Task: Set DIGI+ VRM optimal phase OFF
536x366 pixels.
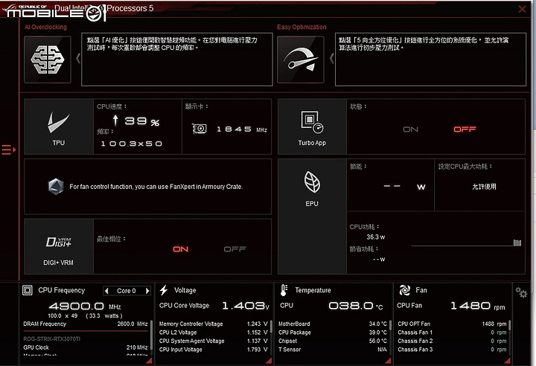Action: coord(234,249)
